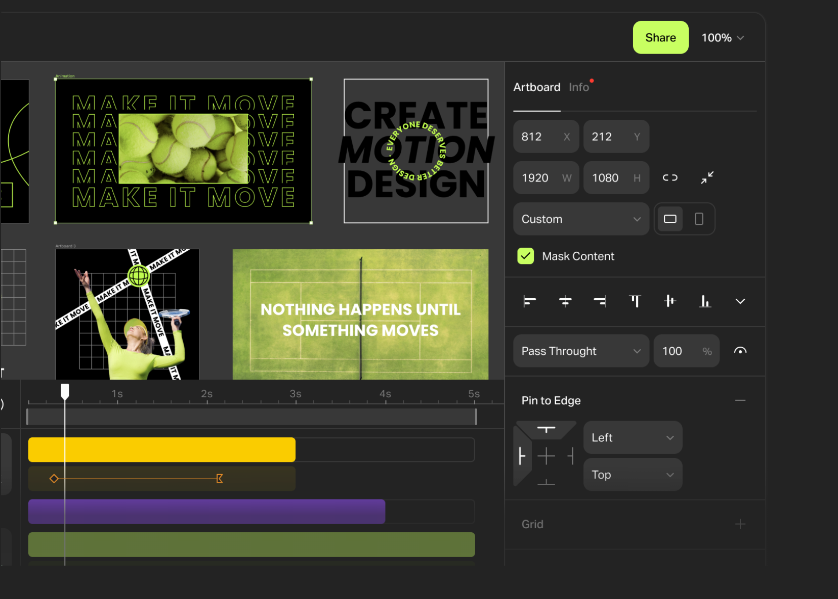Click the blend visibility eye icon
This screenshot has height=599, width=838.
pyautogui.click(x=740, y=351)
